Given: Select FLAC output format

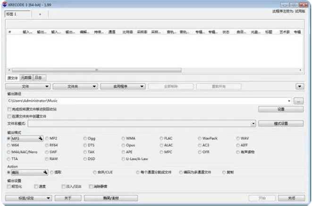Looking at the screenshot, I should click(x=161, y=139).
